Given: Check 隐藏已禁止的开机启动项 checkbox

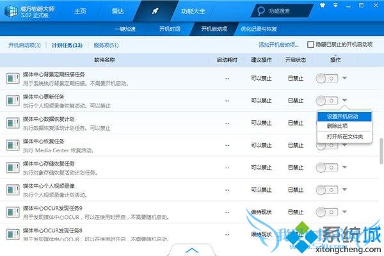Looking at the screenshot, I should click(x=310, y=45).
